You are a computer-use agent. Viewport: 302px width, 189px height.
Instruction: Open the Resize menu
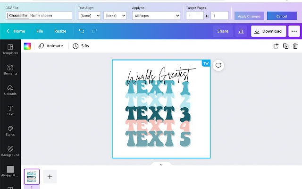click(60, 31)
